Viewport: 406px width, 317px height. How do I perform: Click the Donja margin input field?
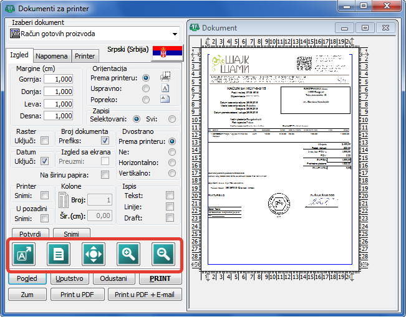click(x=58, y=92)
